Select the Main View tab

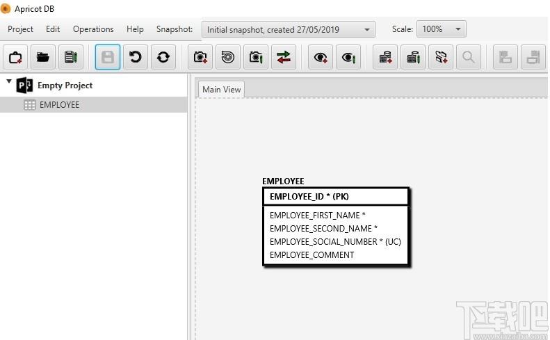point(222,90)
